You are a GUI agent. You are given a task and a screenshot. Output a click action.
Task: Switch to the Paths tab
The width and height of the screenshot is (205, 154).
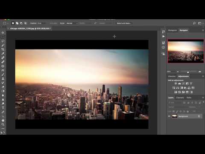click(x=189, y=98)
